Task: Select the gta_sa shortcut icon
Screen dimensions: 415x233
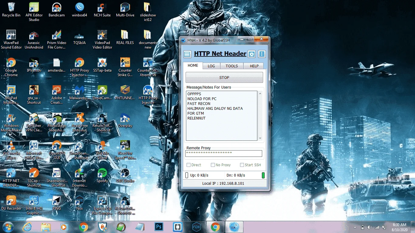Action: coord(34,95)
